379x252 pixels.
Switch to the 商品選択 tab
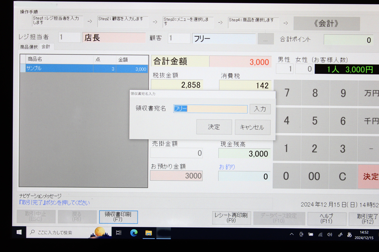pos(29,47)
